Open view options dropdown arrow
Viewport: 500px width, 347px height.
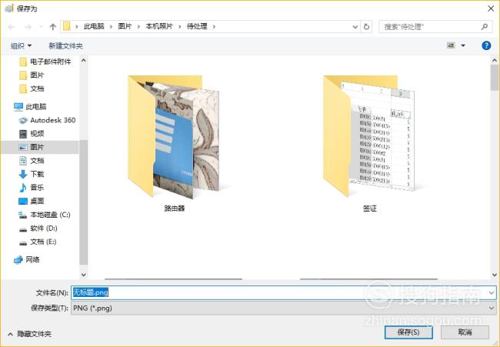coord(463,45)
